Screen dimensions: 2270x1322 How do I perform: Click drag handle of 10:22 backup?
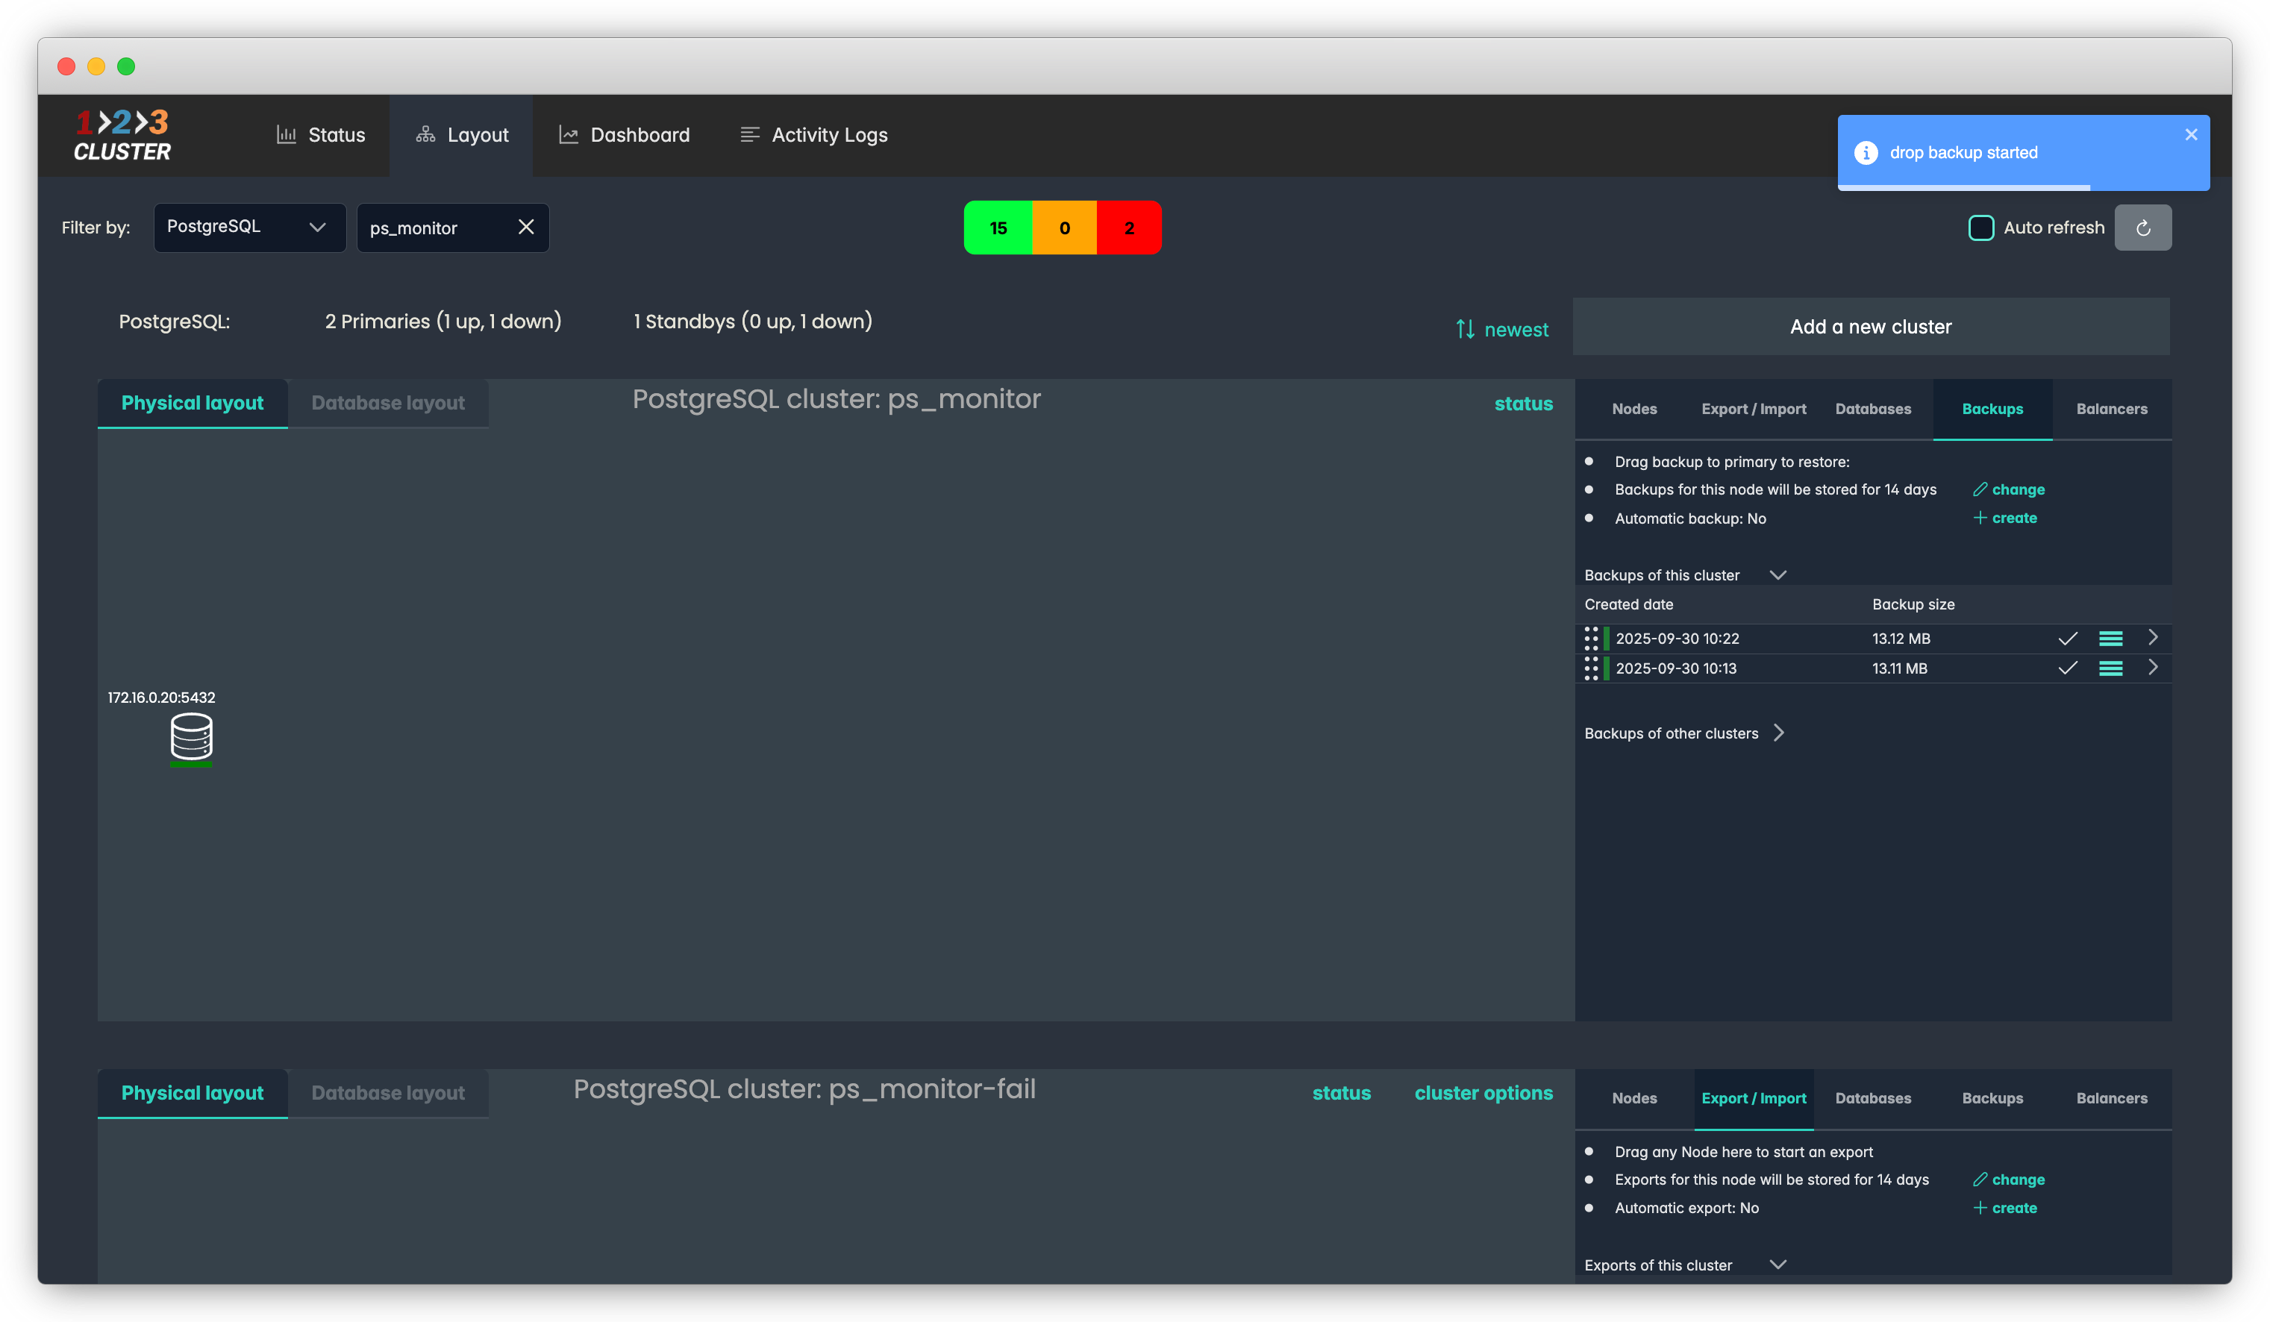pyautogui.click(x=1591, y=639)
